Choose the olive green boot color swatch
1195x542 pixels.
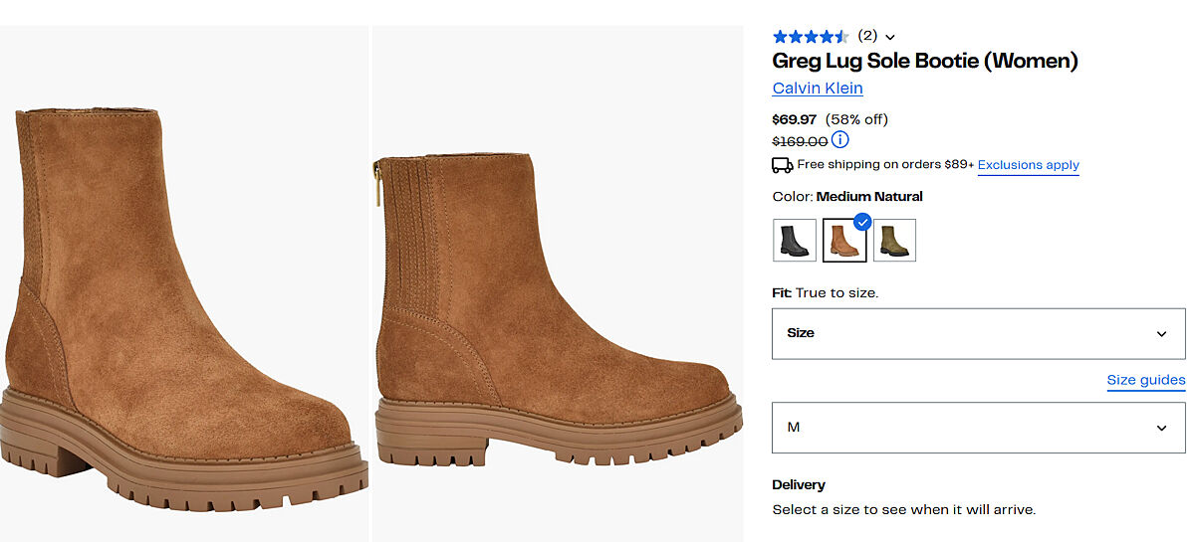[894, 241]
